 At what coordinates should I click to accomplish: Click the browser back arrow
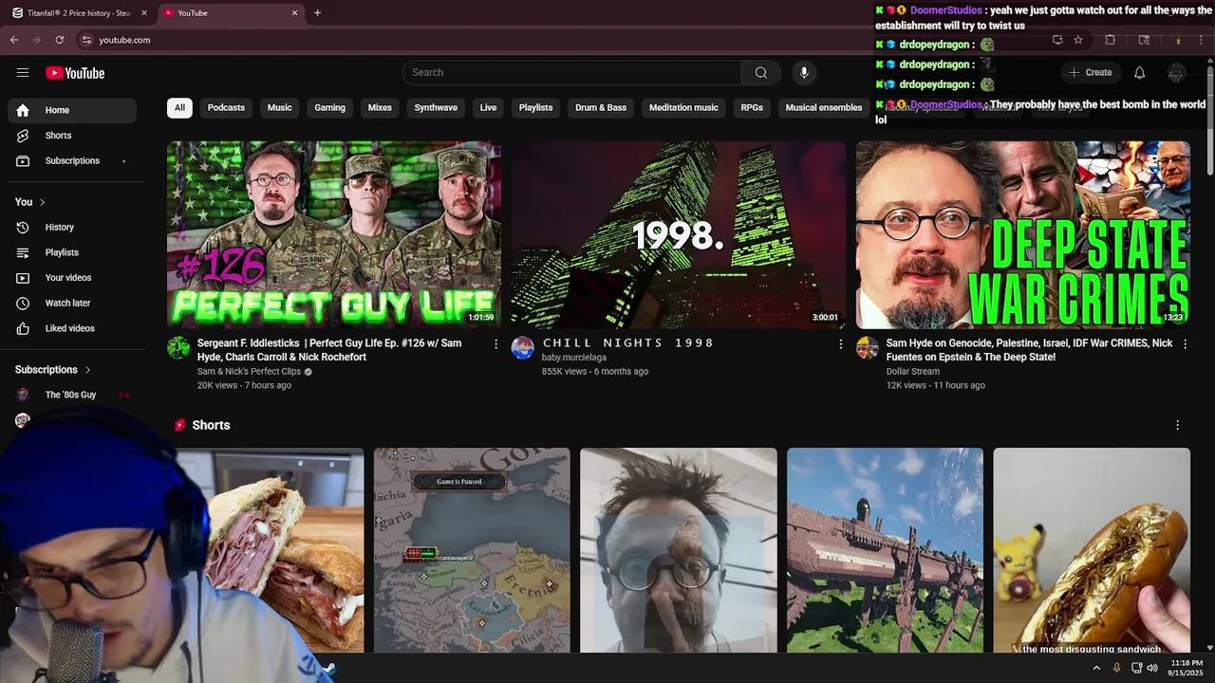click(x=14, y=40)
